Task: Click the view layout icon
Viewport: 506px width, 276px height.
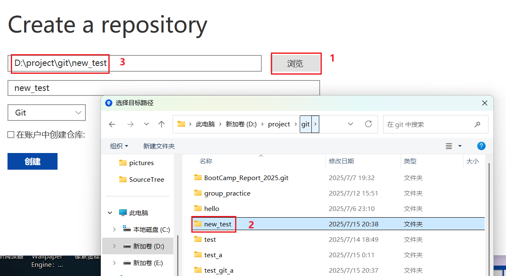Action: (x=449, y=146)
